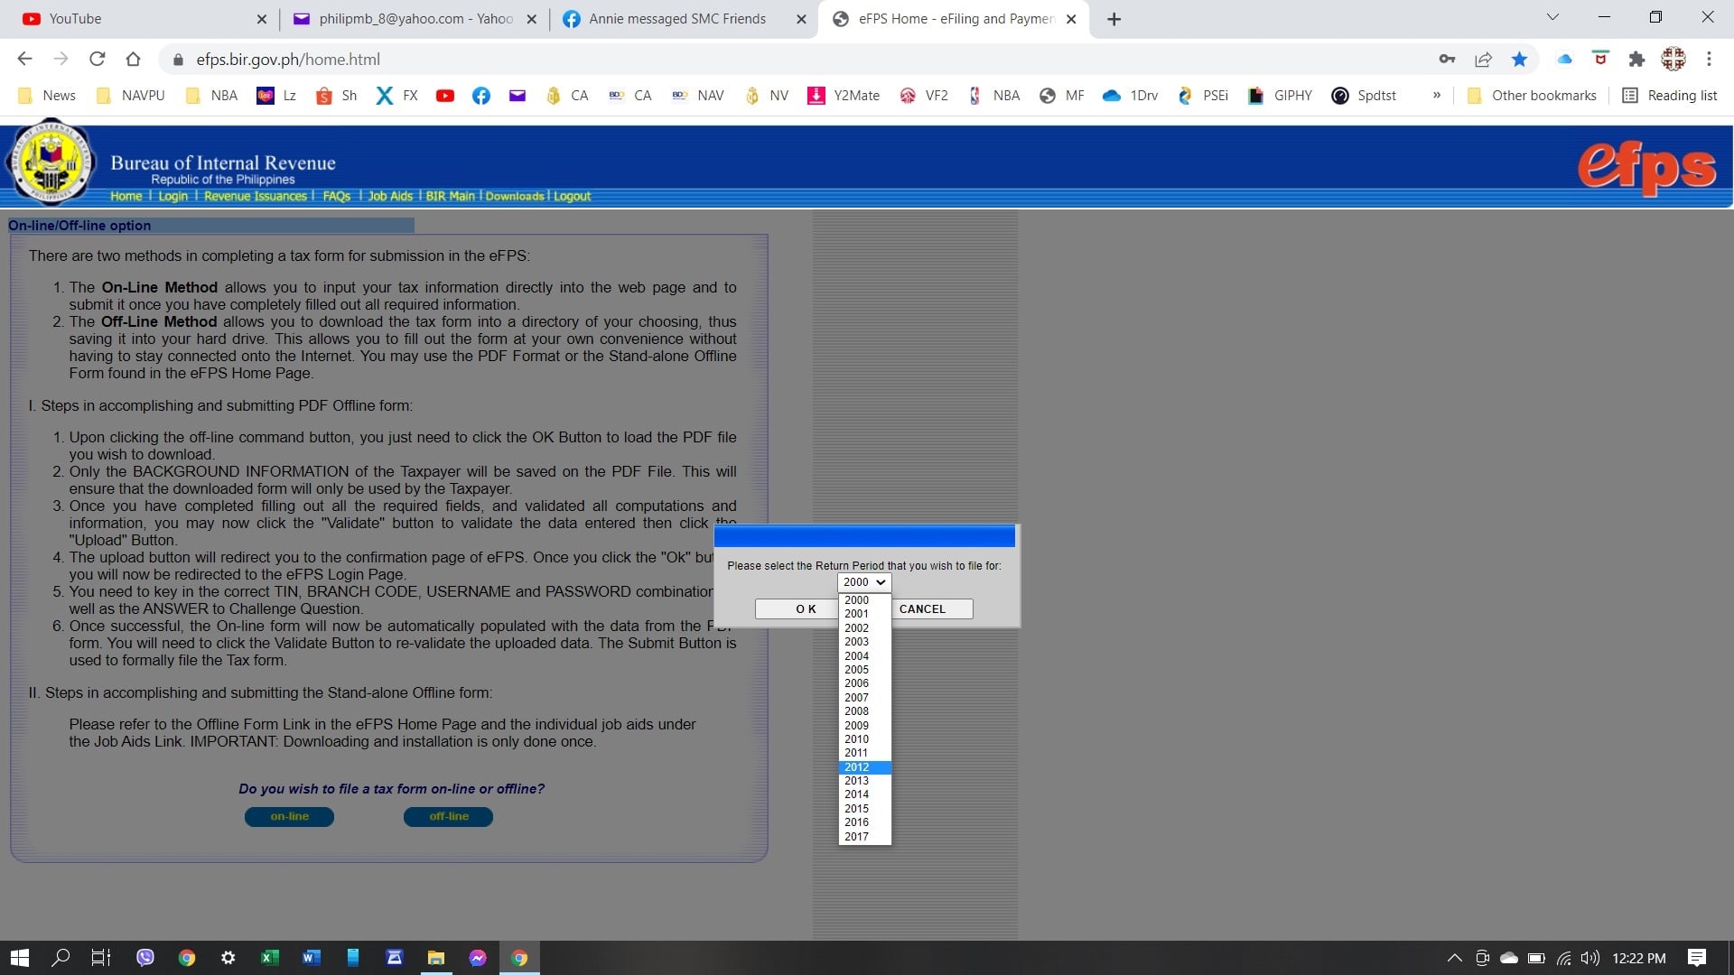Launch Word from the taskbar

(x=311, y=958)
